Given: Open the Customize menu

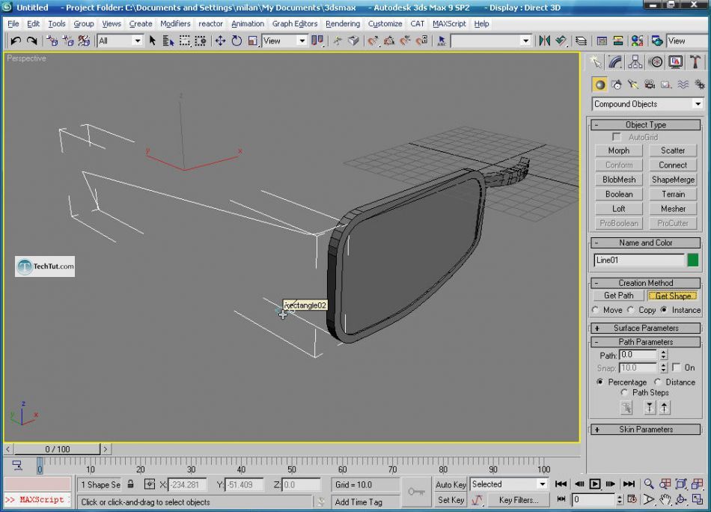Looking at the screenshot, I should (385, 24).
